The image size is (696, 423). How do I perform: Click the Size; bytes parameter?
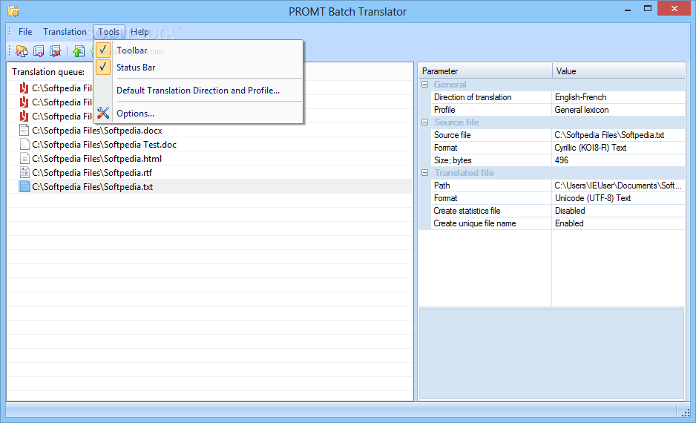coord(453,160)
